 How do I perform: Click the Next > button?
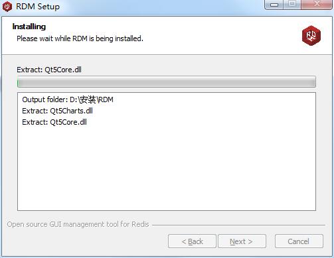[242, 241]
